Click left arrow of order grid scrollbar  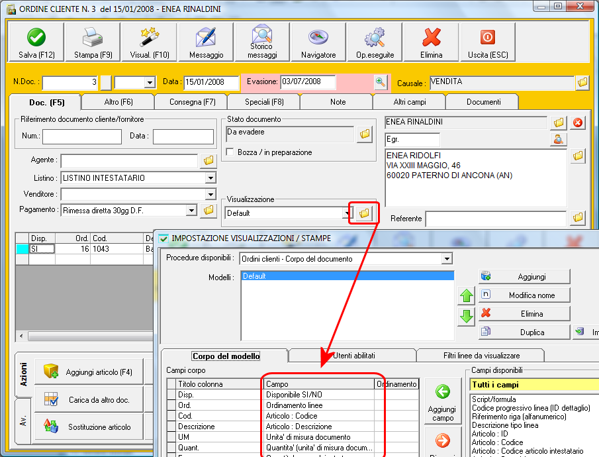point(21,336)
